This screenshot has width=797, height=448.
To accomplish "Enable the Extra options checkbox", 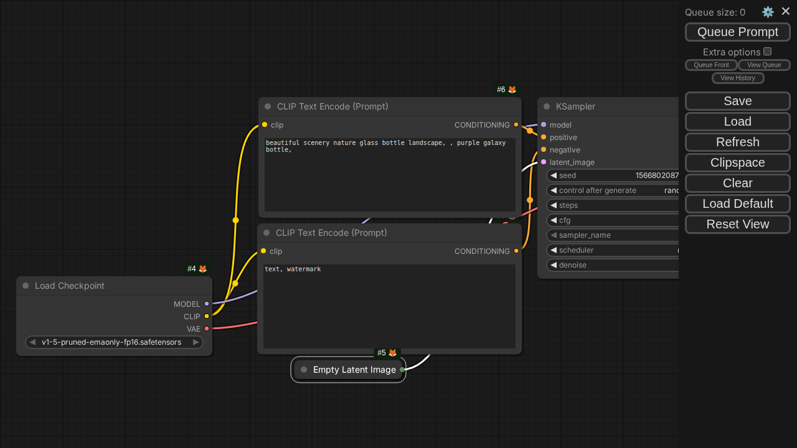I will point(767,52).
